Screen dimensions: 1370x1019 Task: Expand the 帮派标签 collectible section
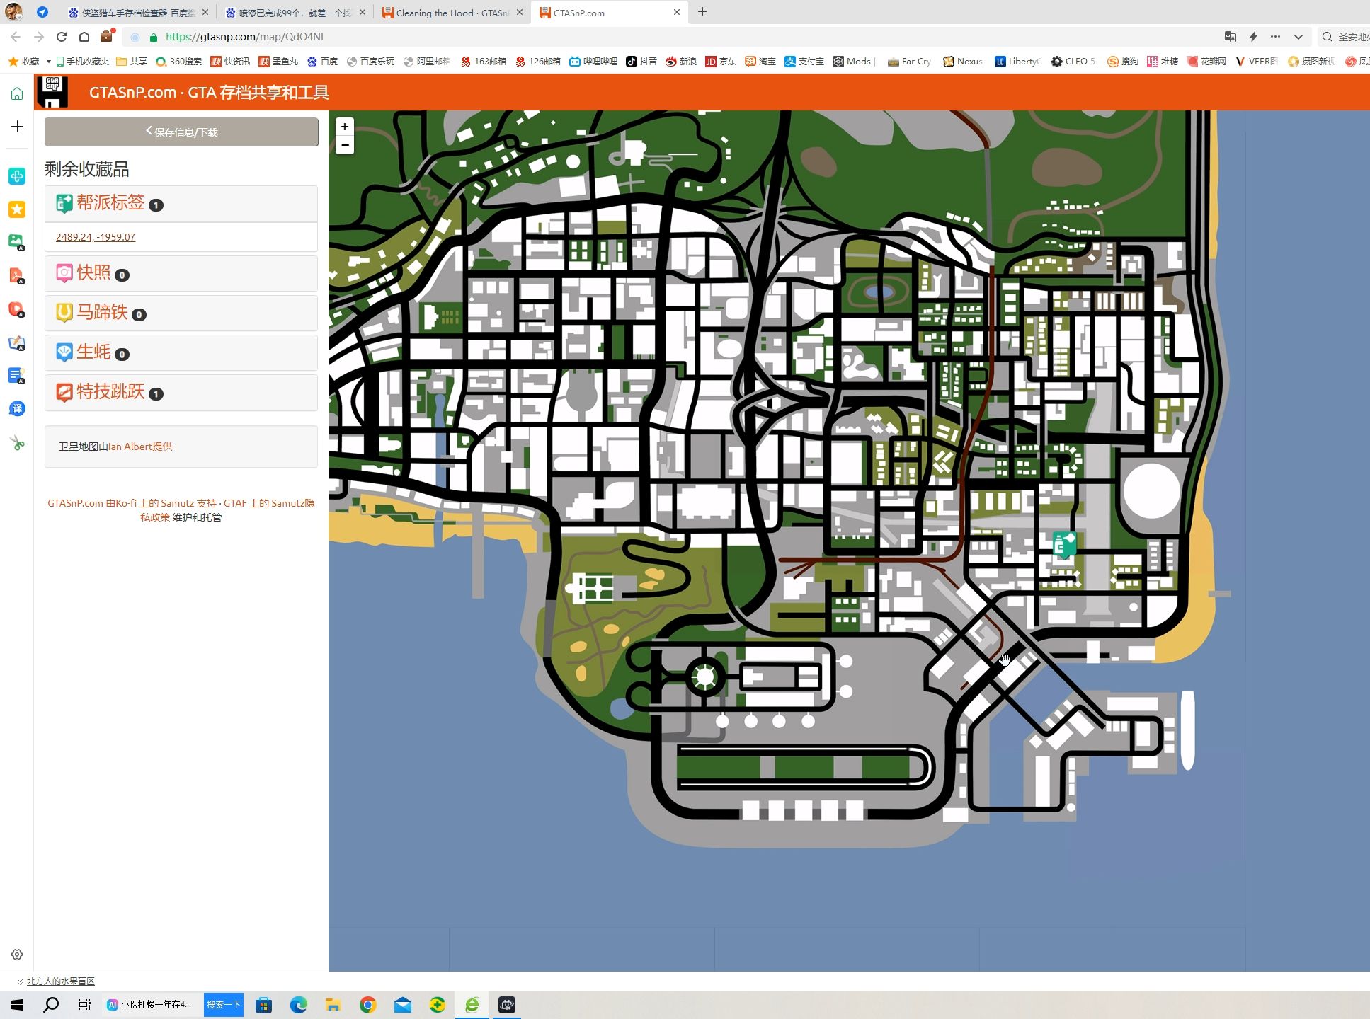(x=181, y=204)
